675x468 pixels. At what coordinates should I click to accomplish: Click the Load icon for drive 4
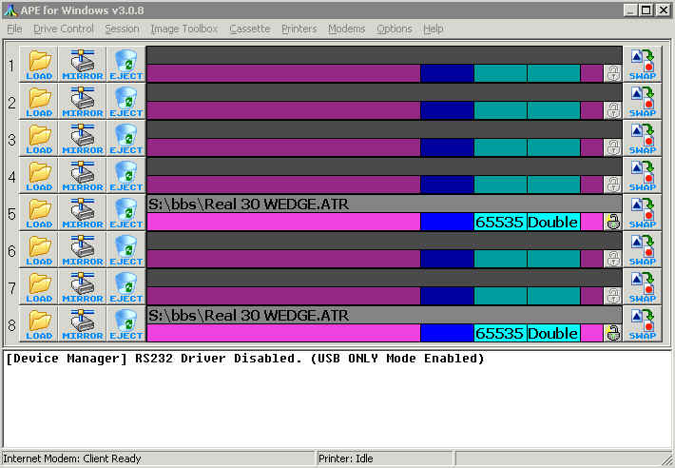39,176
